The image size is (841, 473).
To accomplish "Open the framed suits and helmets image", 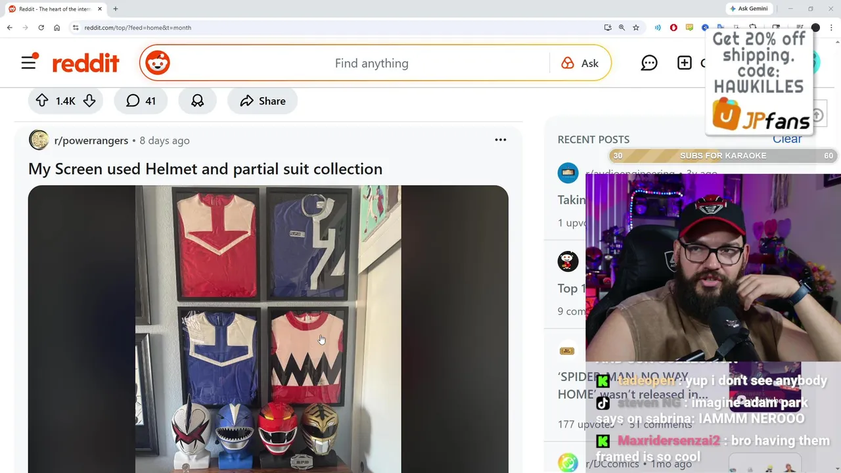I will [268, 329].
